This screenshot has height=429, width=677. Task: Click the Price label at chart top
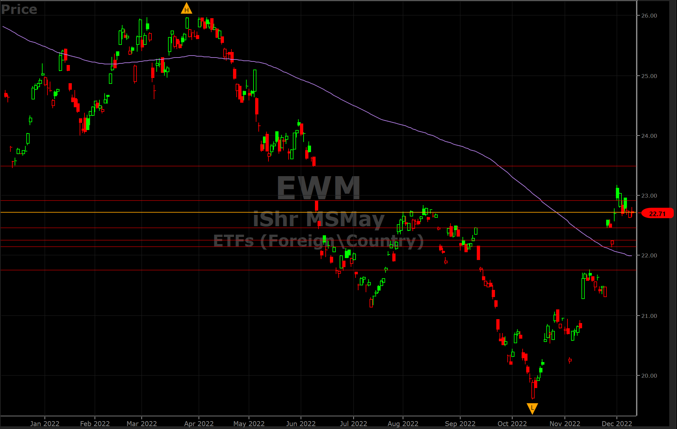pyautogui.click(x=19, y=9)
